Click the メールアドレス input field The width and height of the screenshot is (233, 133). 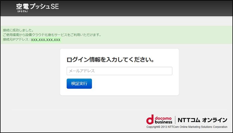[119, 71]
